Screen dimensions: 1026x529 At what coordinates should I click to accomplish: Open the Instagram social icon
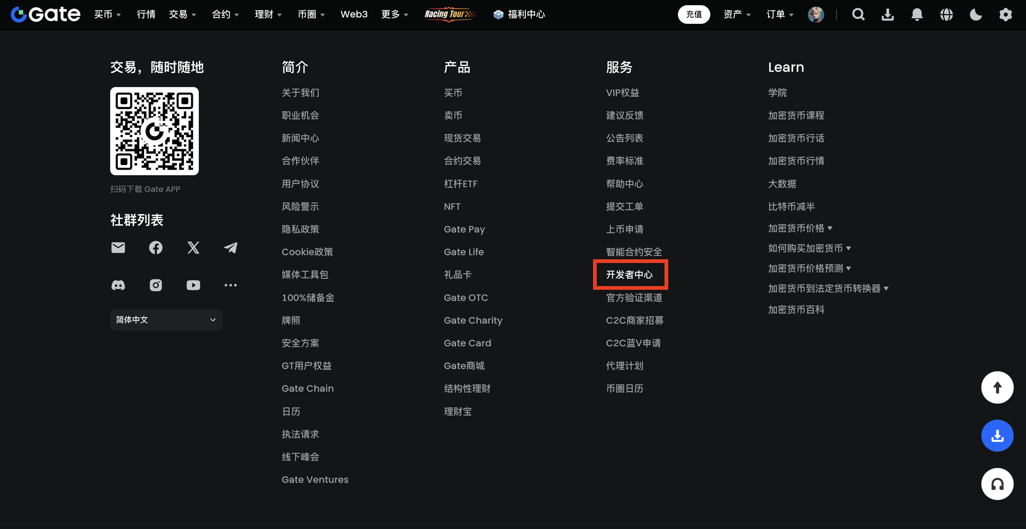(x=156, y=285)
